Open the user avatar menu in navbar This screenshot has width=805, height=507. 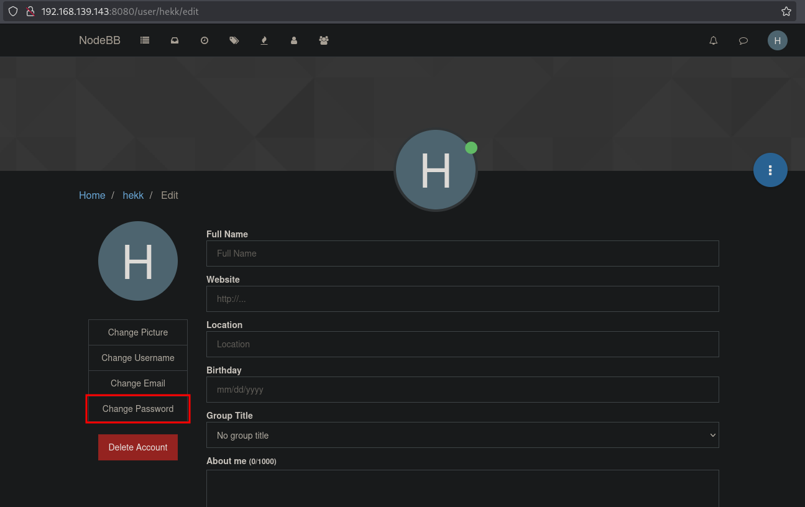777,40
